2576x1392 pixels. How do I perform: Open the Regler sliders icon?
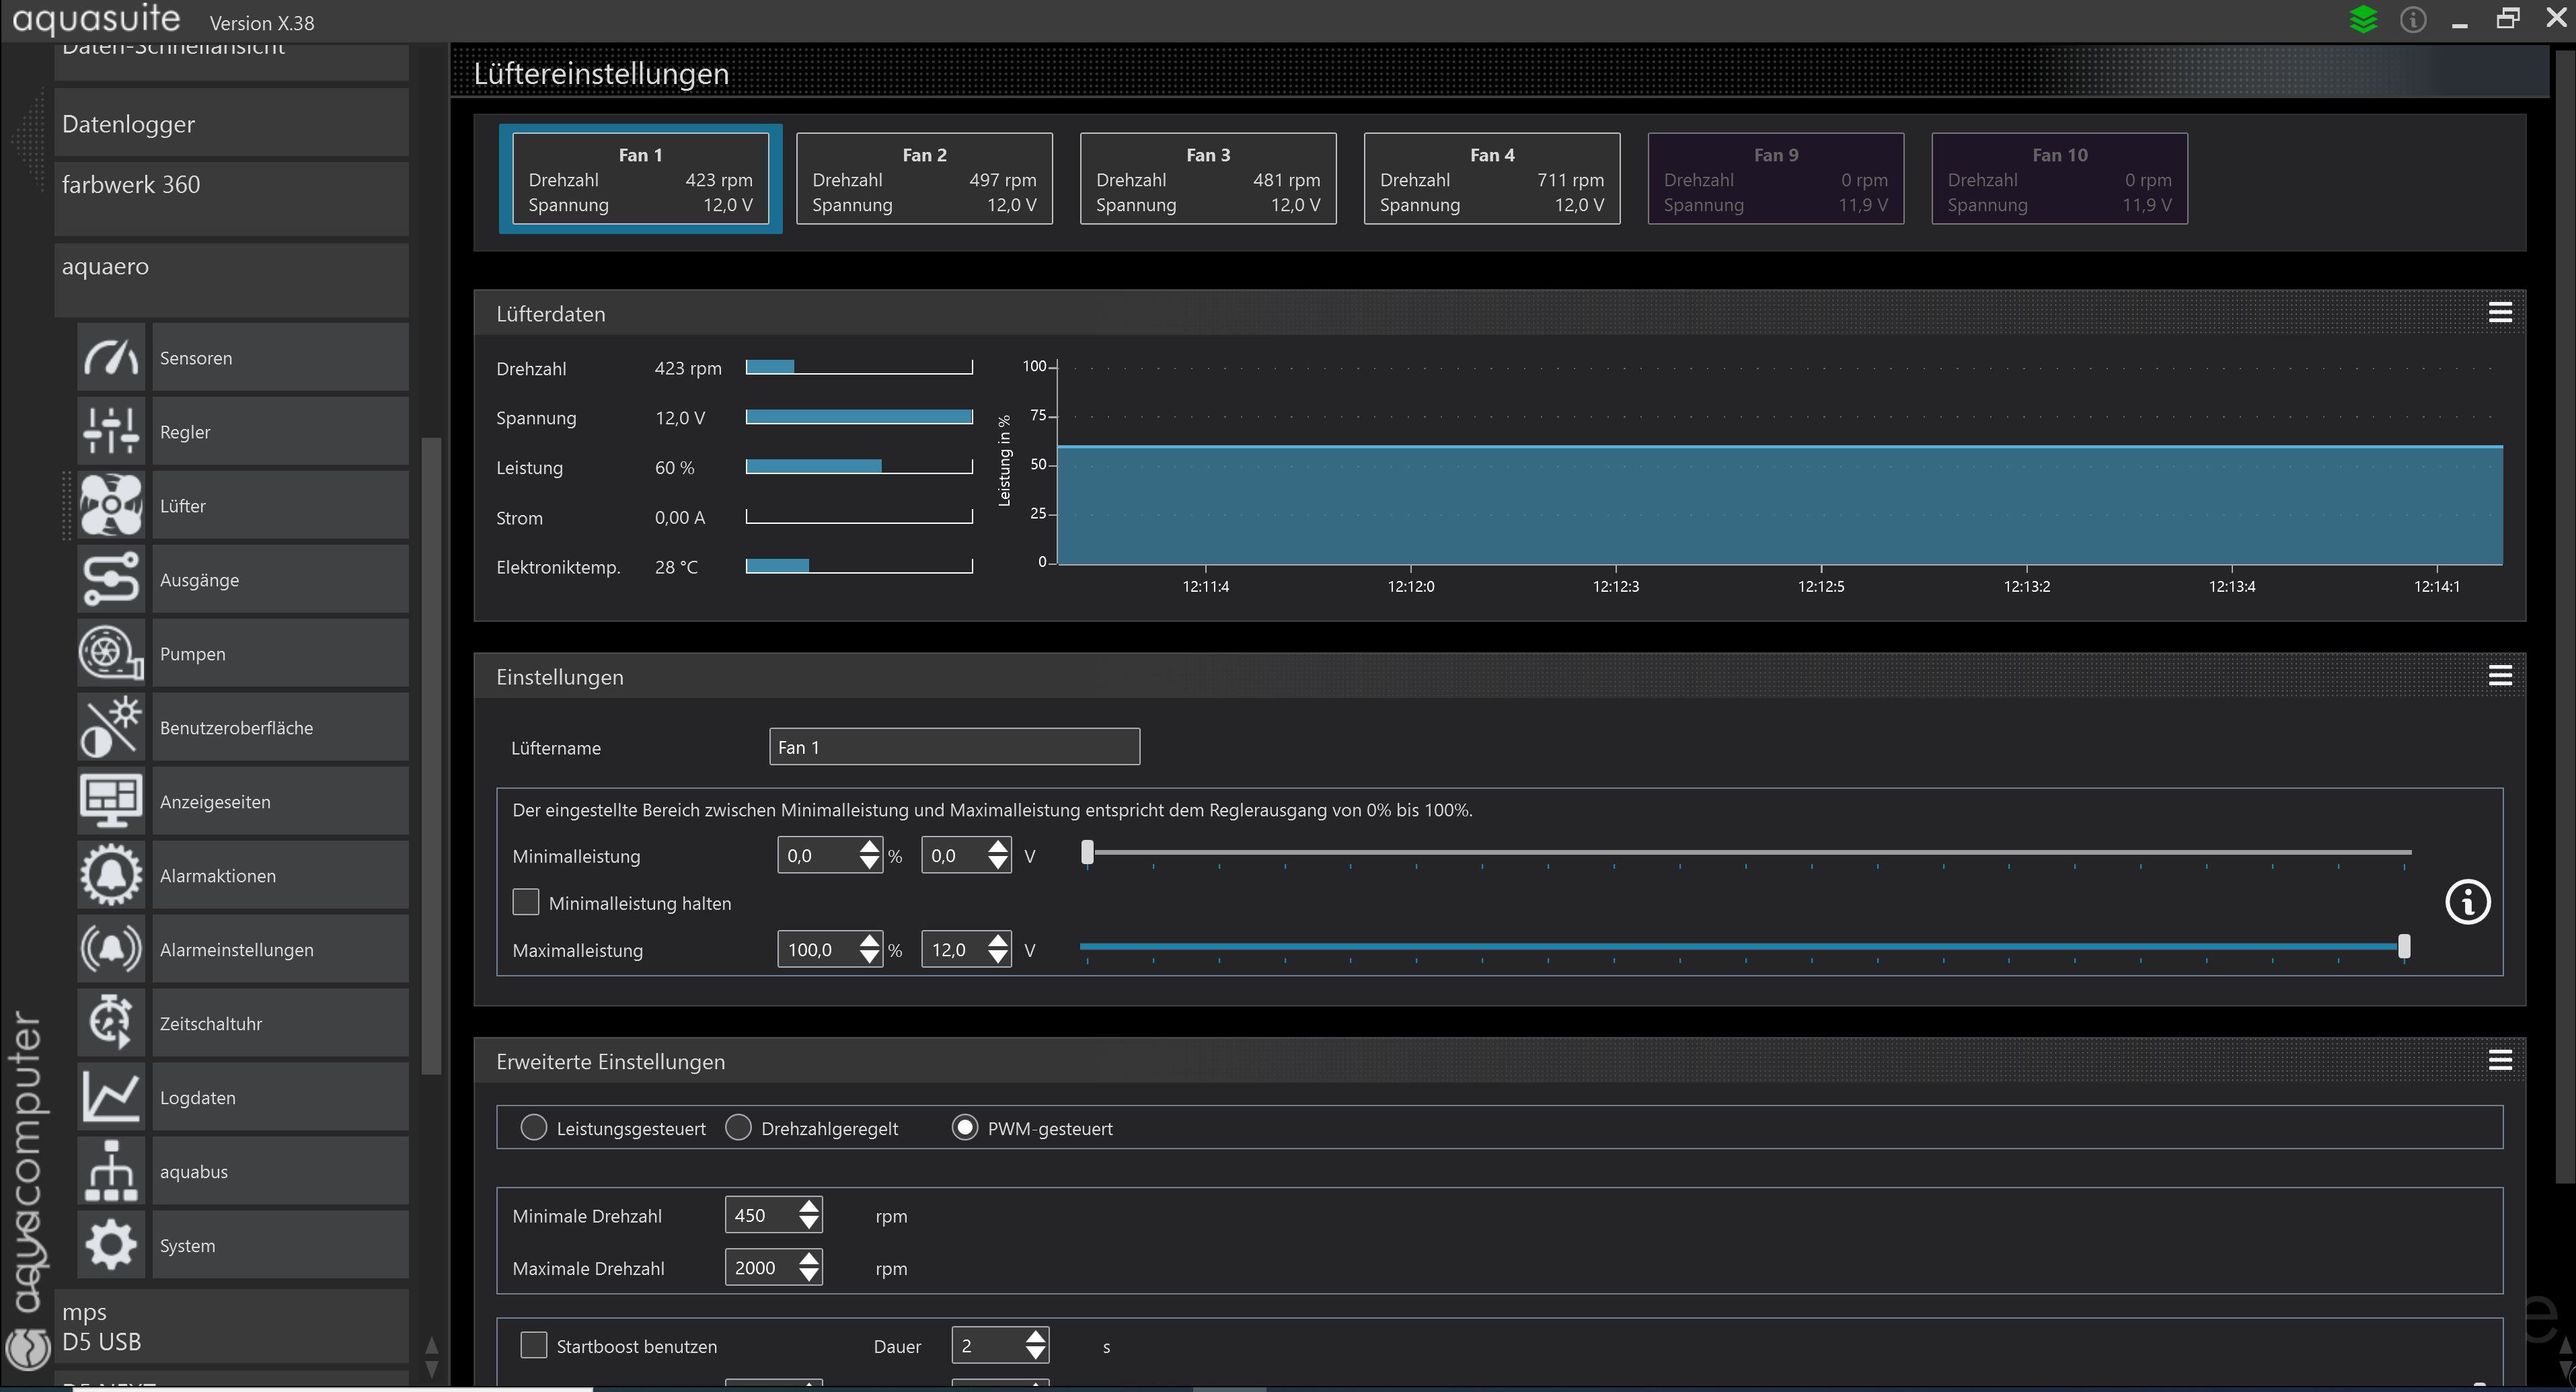111,432
